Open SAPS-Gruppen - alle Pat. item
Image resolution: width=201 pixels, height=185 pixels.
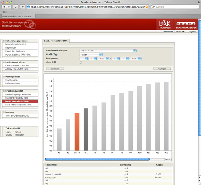click(20, 66)
